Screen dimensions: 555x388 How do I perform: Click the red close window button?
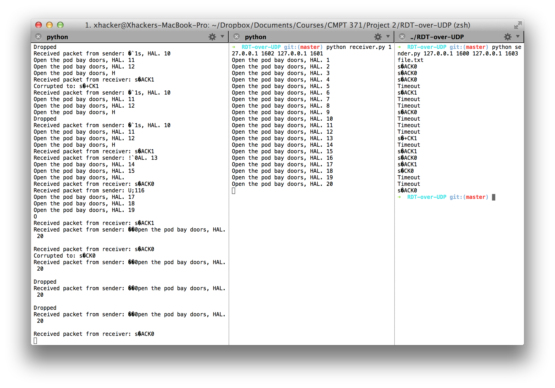[x=39, y=25]
